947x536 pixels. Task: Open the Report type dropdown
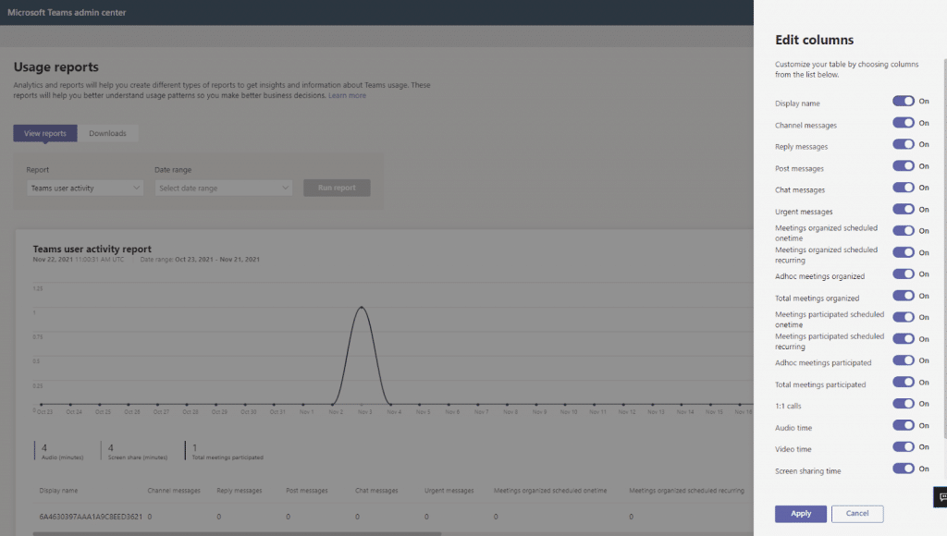(84, 187)
